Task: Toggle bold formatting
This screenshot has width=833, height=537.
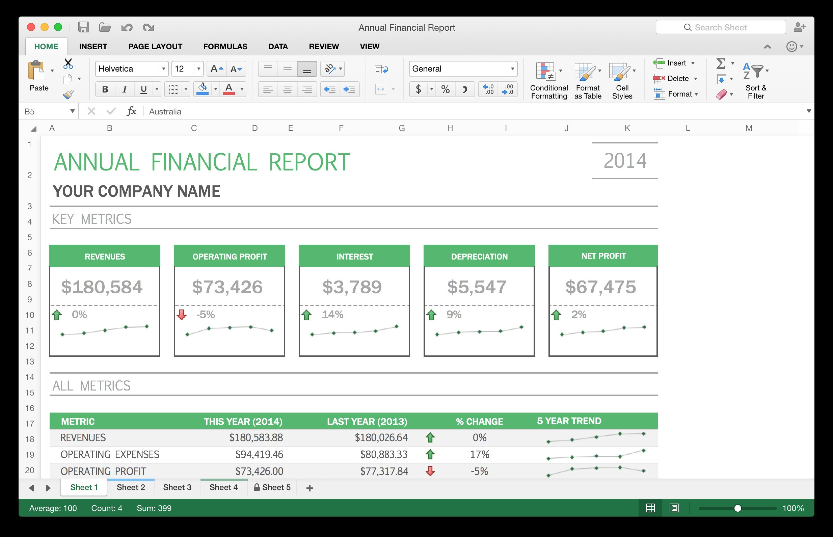Action: click(x=105, y=89)
